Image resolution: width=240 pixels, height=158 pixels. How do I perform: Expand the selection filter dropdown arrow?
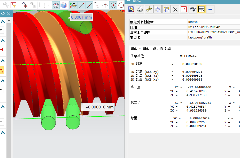19,5
